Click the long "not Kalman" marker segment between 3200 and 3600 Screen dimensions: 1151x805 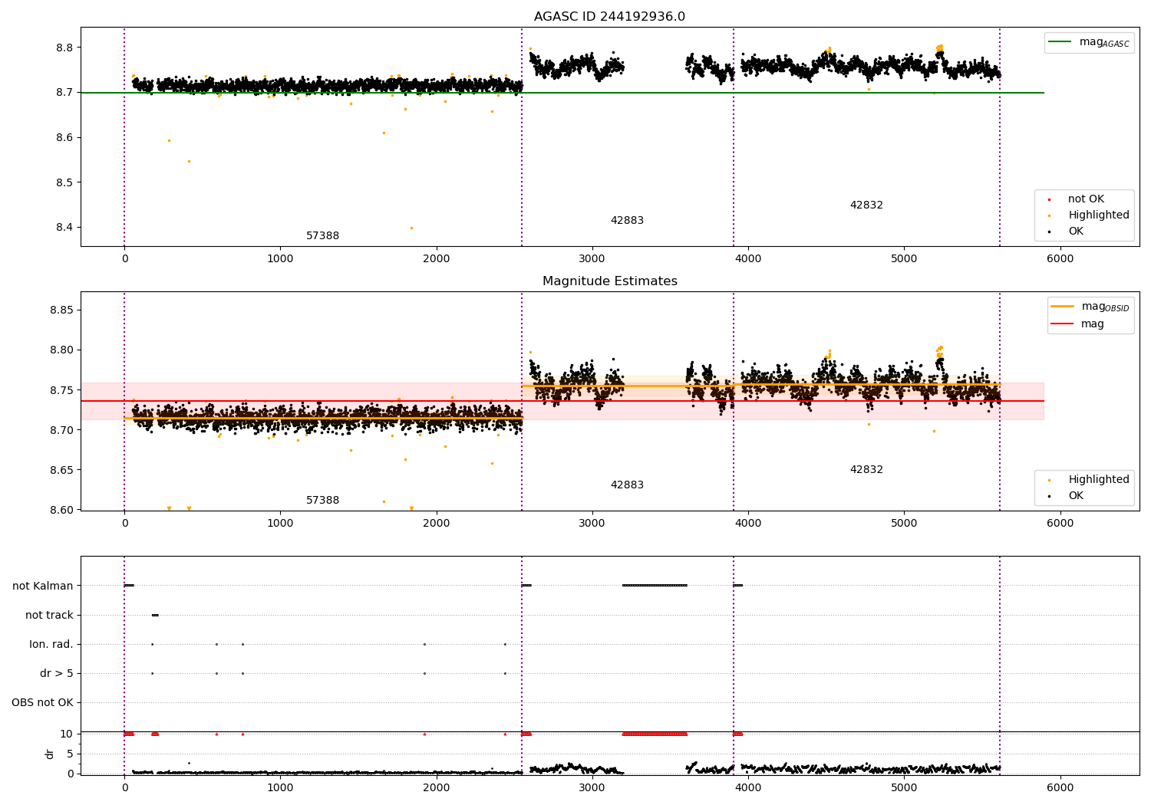click(x=655, y=586)
